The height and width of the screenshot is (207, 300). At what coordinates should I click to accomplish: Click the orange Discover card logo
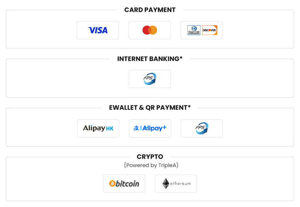[x=210, y=30]
